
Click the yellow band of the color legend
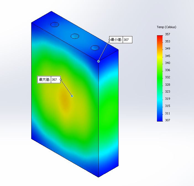tap(160, 56)
